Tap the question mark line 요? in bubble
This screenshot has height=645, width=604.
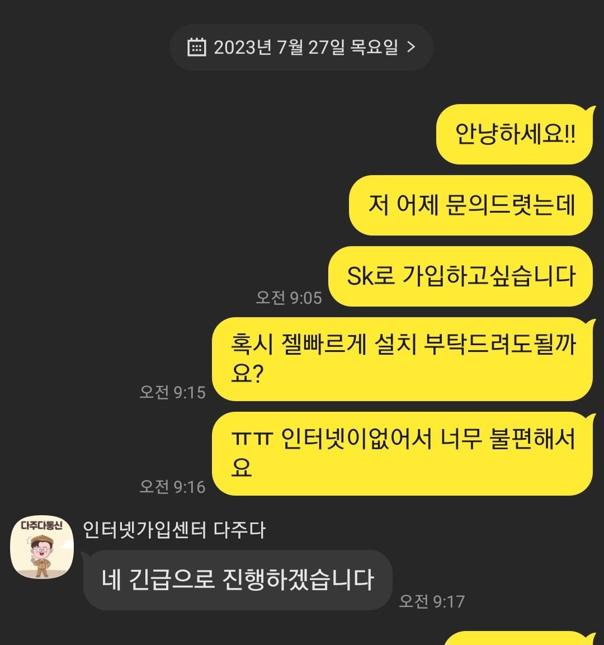(247, 374)
